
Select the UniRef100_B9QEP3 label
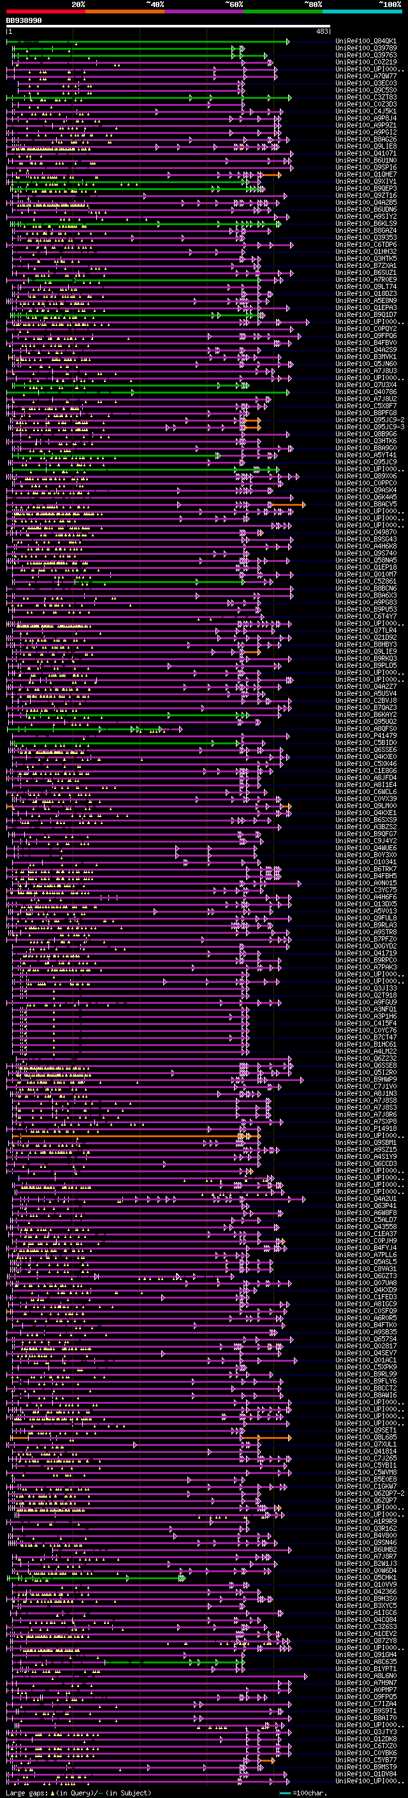click(x=365, y=188)
